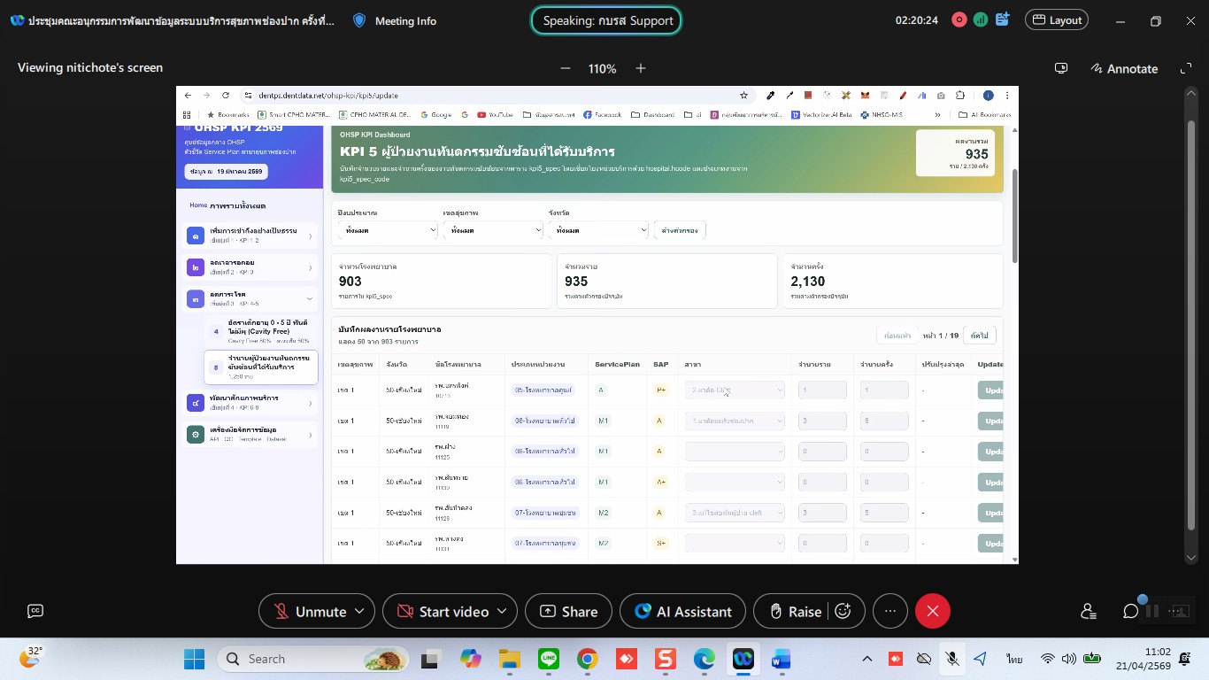Open the Meeting Info tab

point(395,20)
